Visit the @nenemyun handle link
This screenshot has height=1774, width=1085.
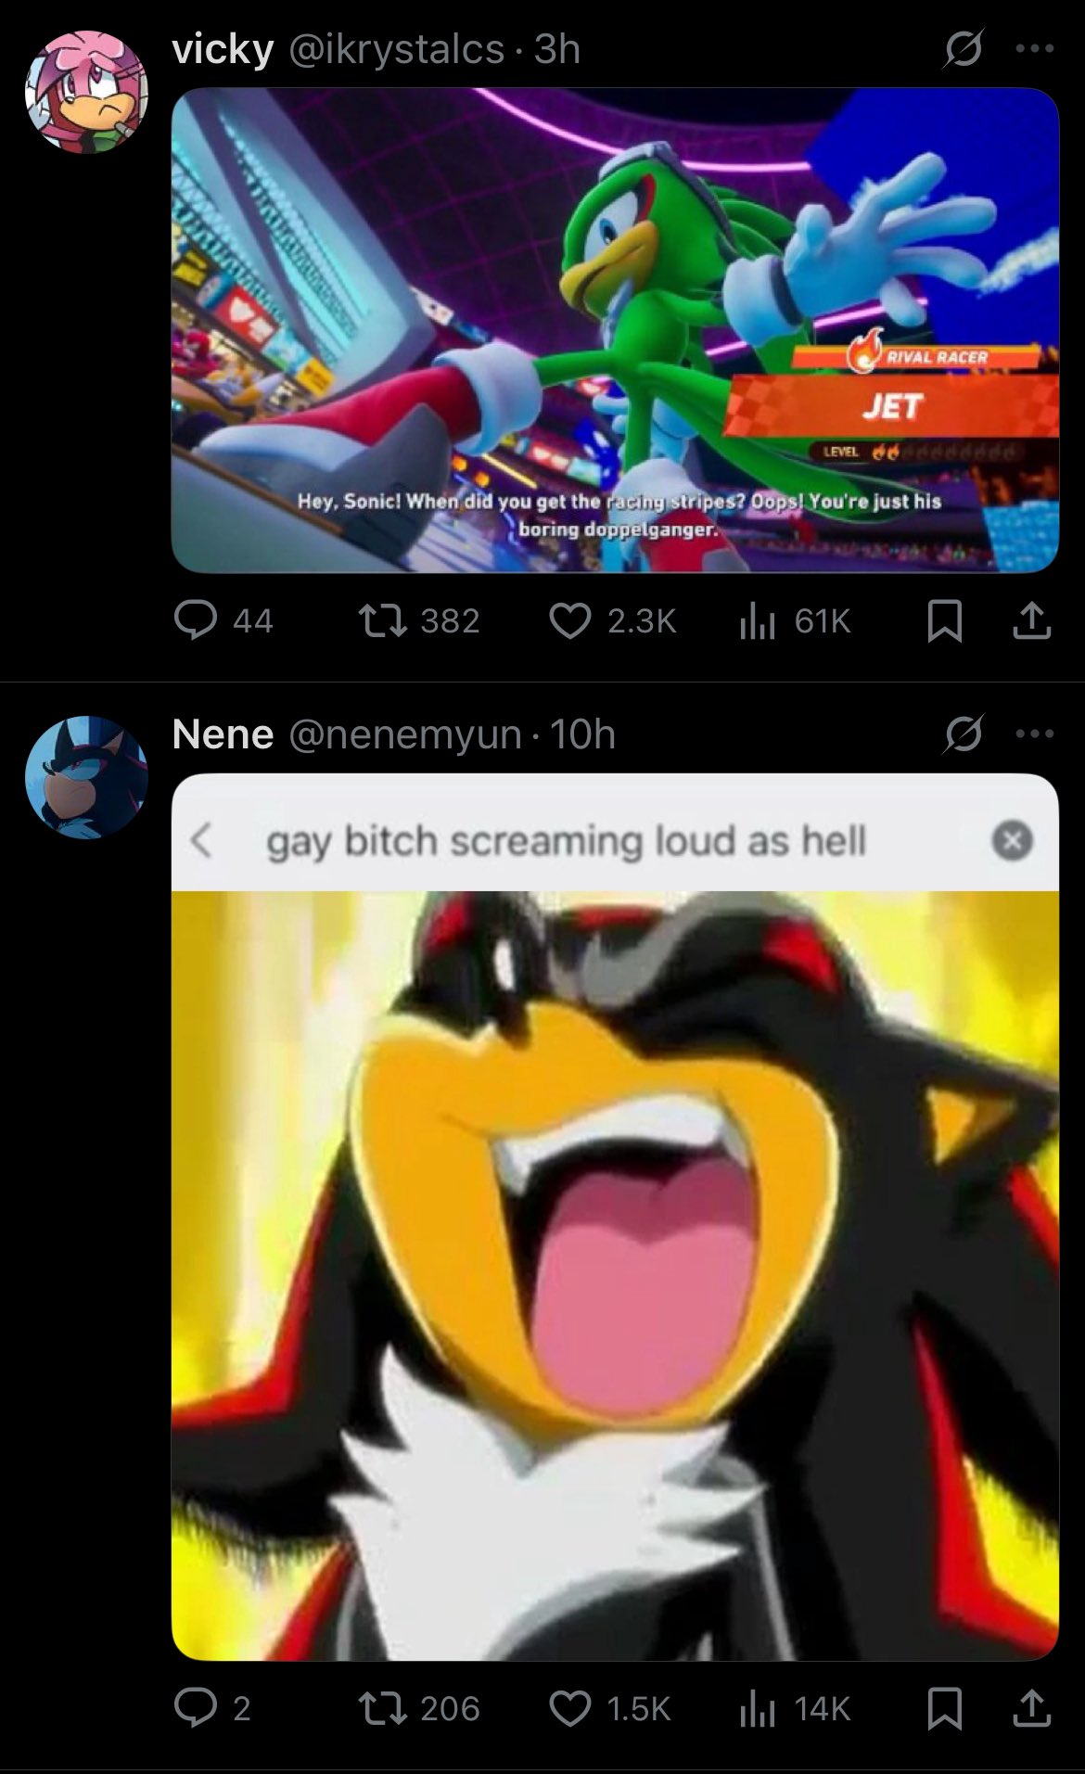405,734
